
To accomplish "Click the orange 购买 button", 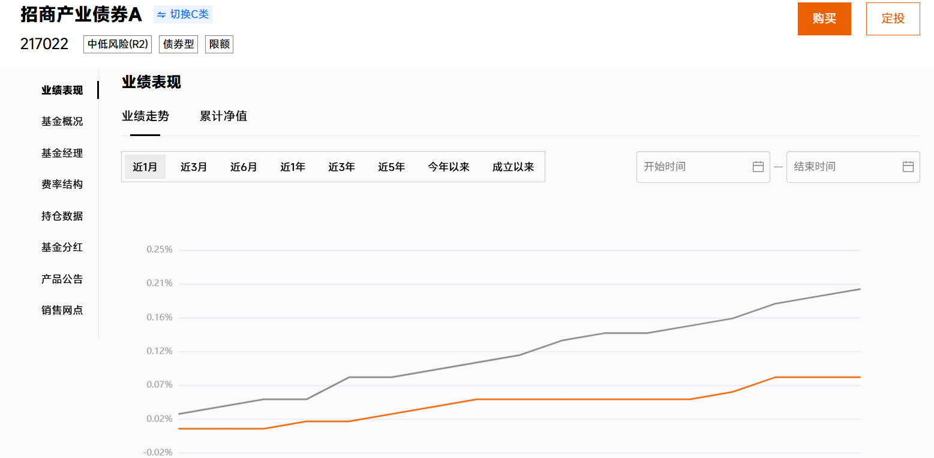I will tap(824, 19).
